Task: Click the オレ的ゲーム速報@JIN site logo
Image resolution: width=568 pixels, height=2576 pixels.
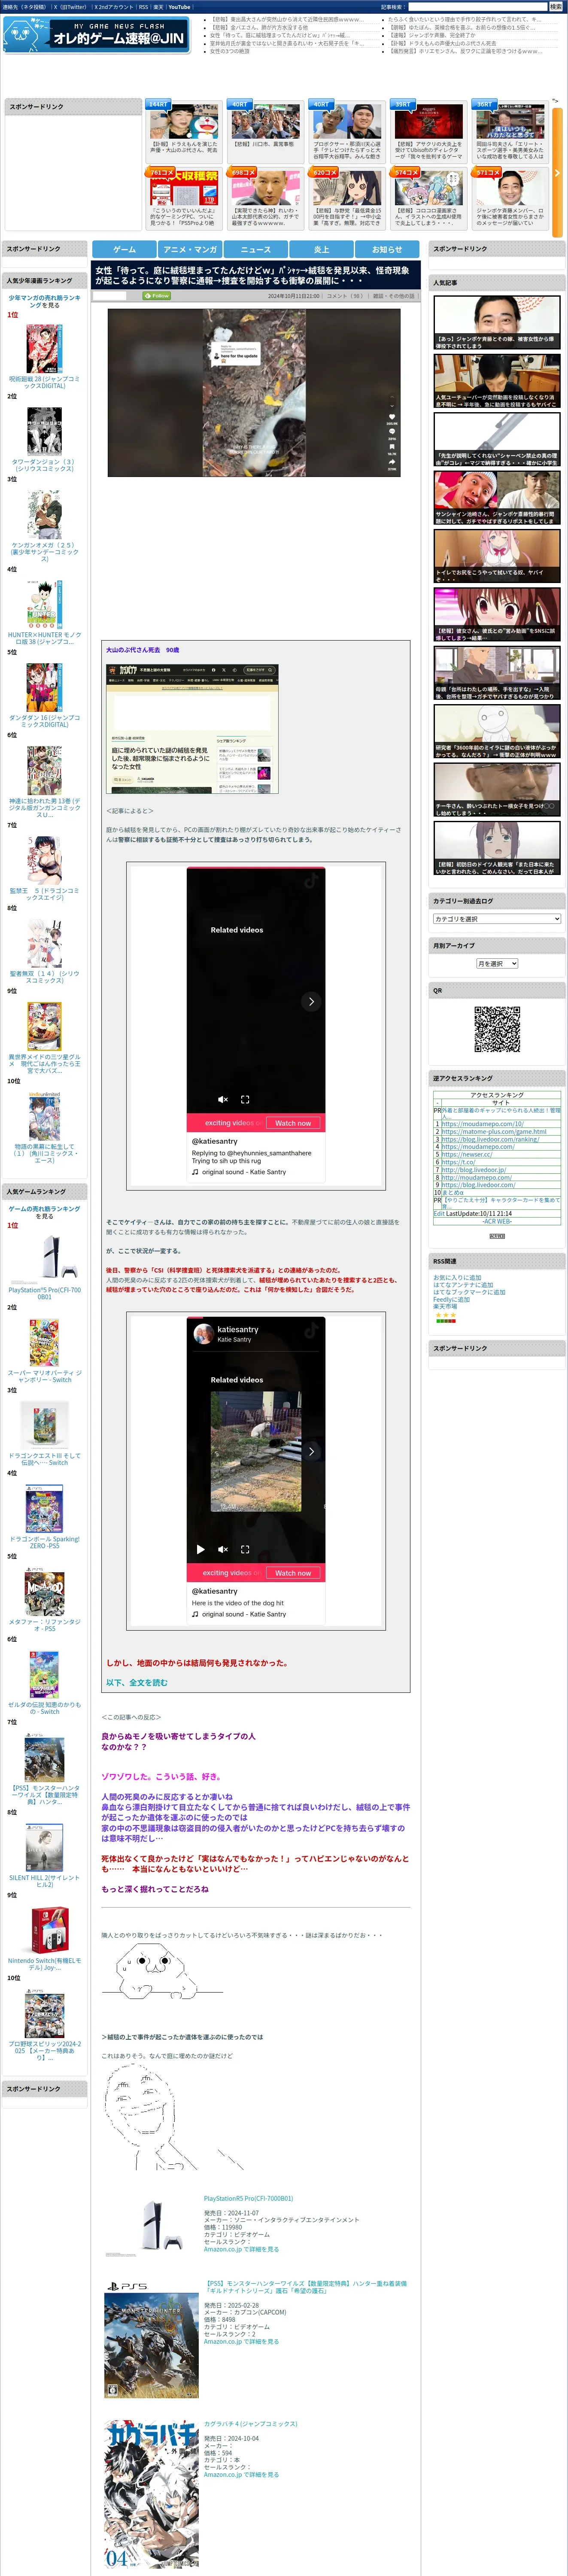Action: (x=96, y=35)
